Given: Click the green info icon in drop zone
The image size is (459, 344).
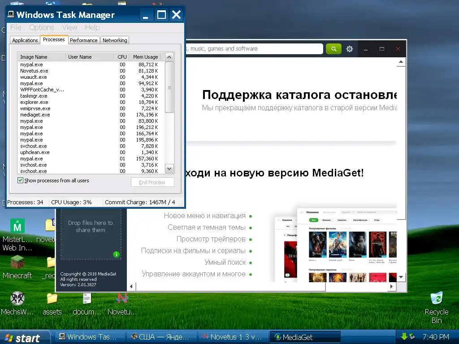Looking at the screenshot, I should click(x=116, y=254).
